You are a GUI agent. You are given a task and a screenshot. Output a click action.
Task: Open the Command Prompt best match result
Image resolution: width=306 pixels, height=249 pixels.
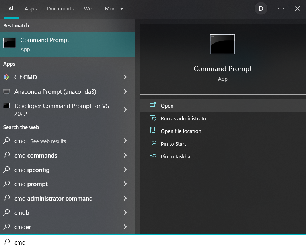click(x=68, y=44)
